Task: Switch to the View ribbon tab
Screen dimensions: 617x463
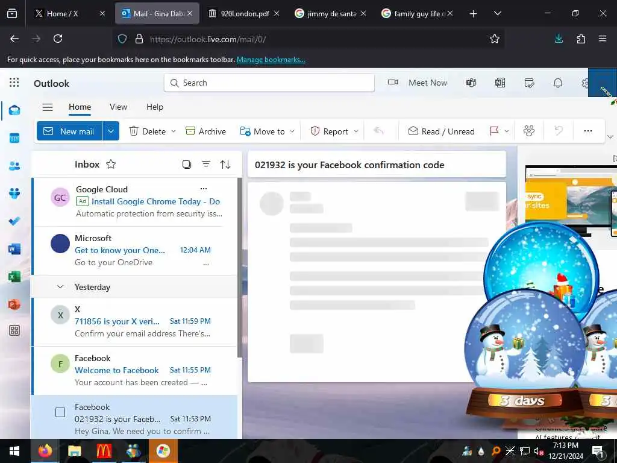Action: point(119,107)
